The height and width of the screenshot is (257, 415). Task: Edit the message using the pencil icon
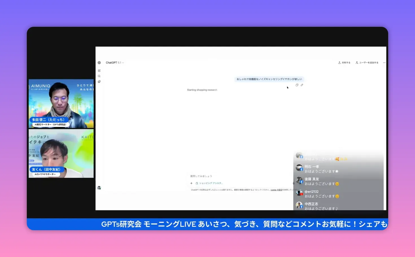point(302,85)
